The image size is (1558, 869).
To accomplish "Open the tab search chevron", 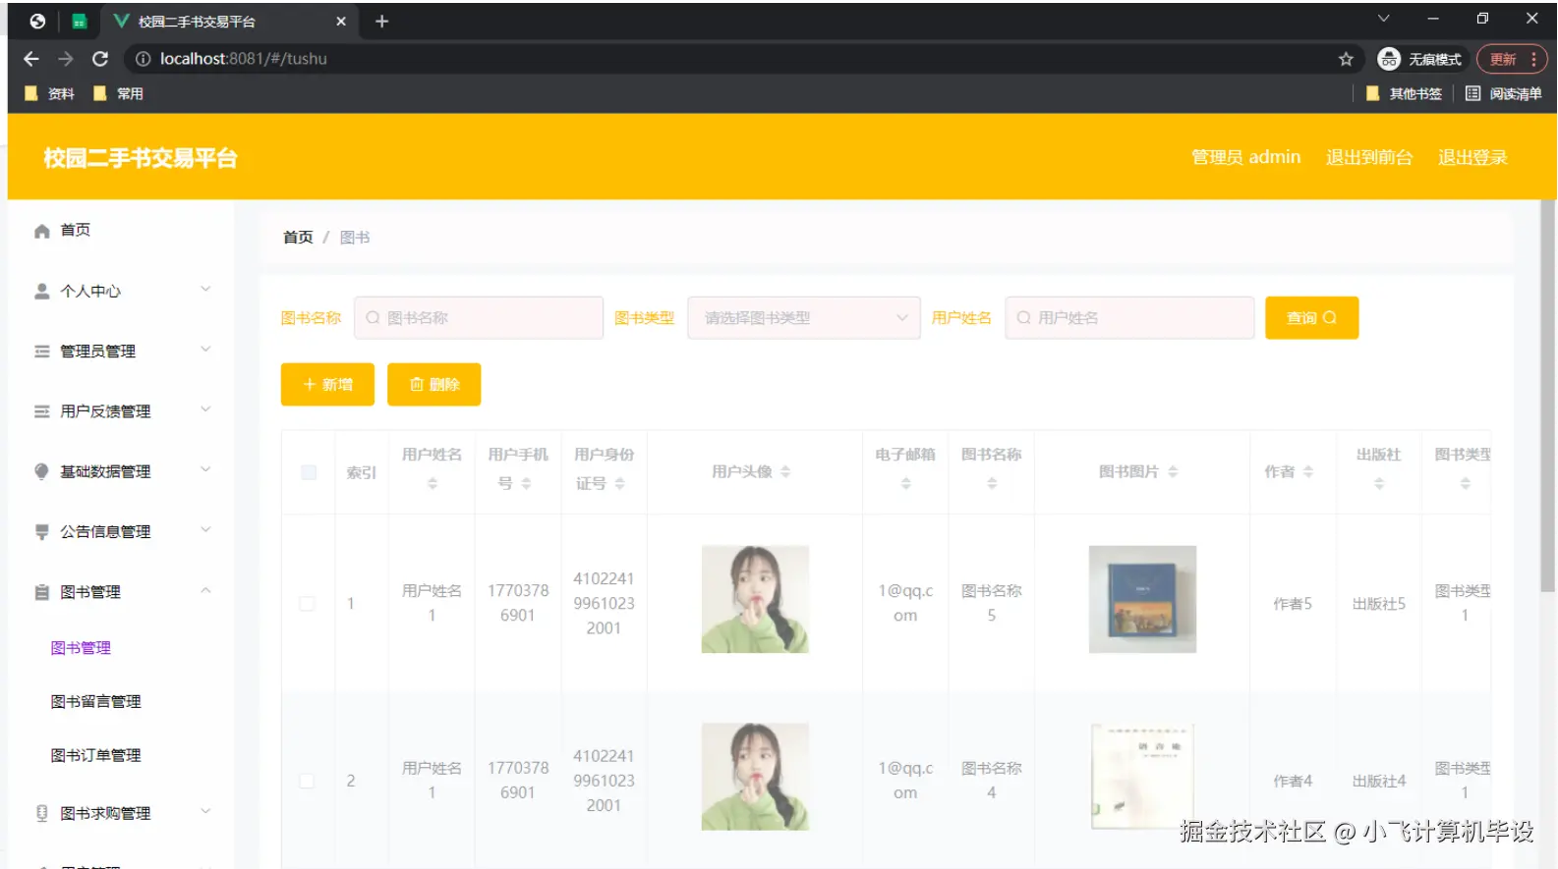I will [1383, 19].
